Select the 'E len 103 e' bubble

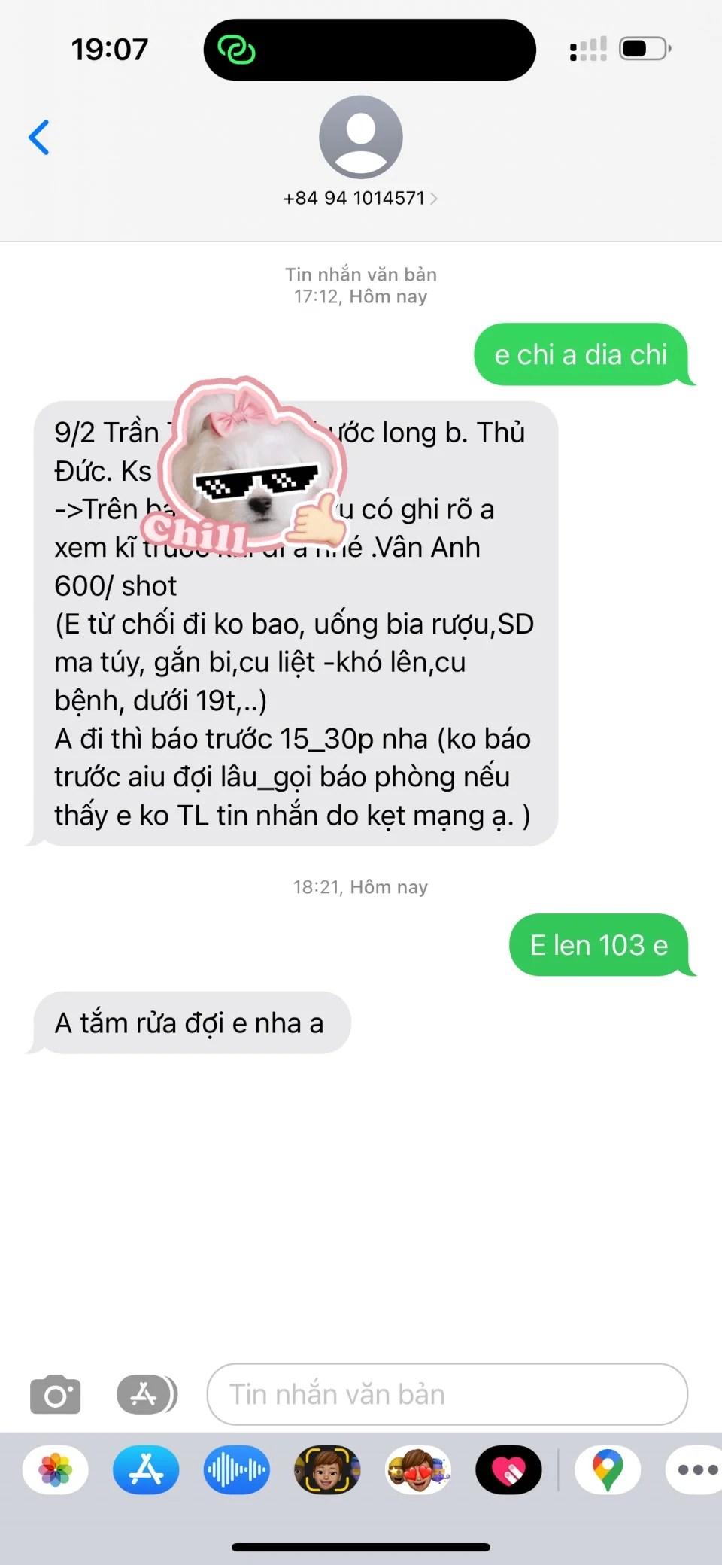599,945
